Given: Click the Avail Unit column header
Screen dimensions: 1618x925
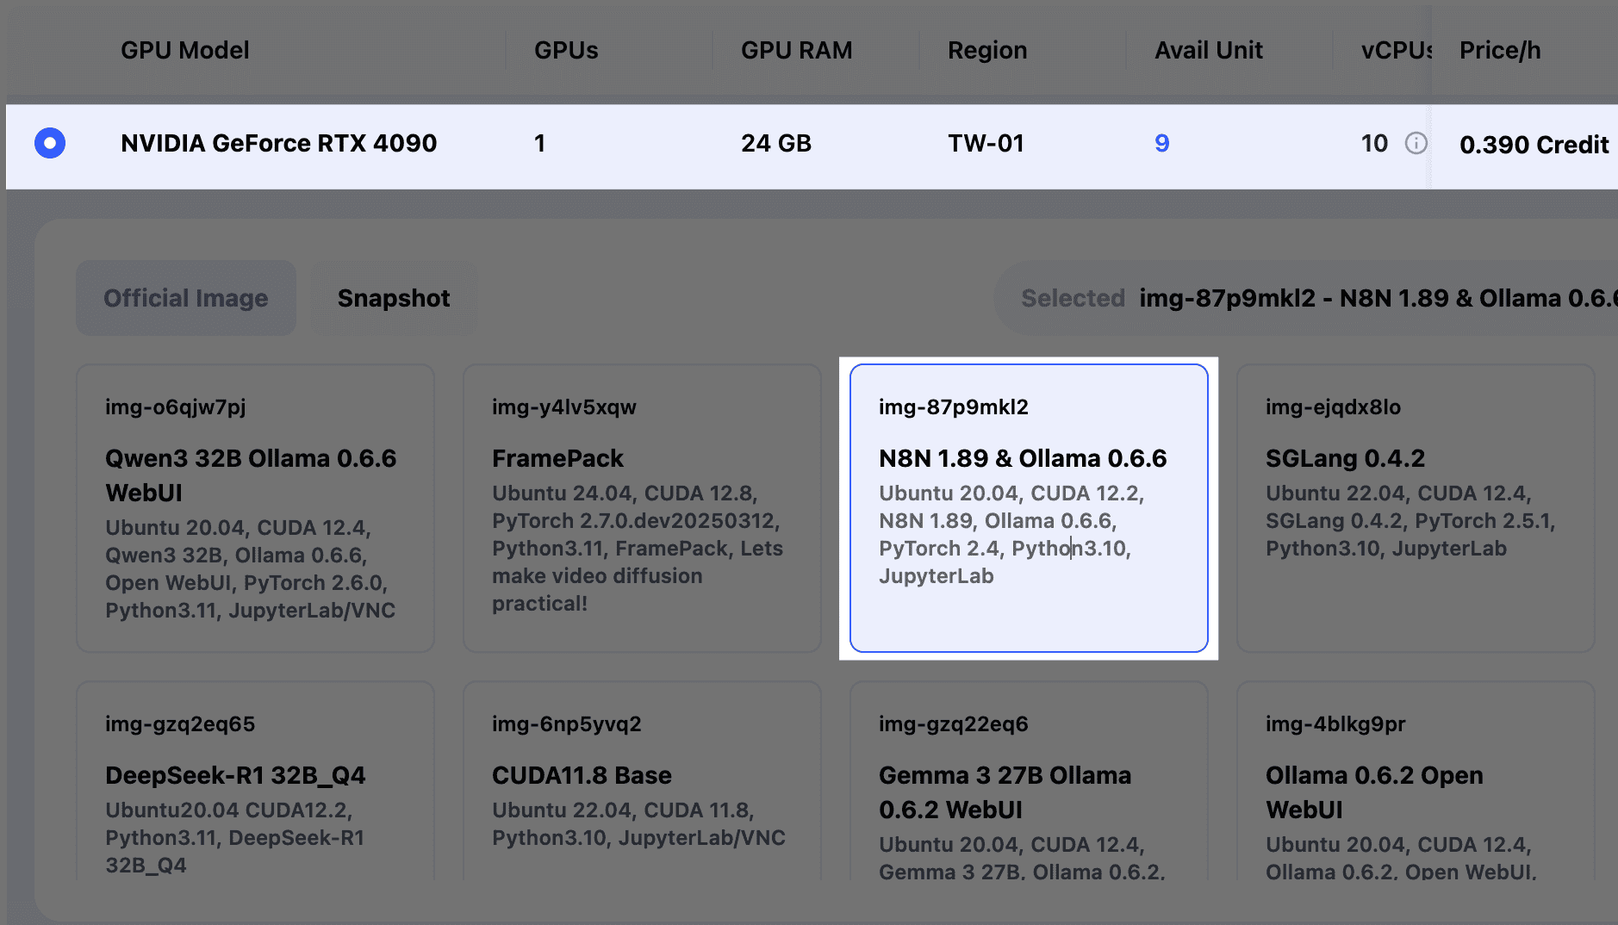Looking at the screenshot, I should [1208, 50].
